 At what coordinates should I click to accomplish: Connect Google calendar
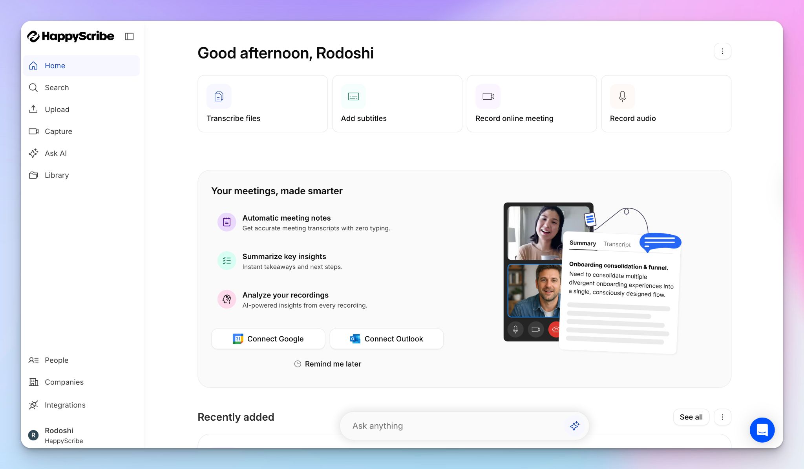click(268, 339)
